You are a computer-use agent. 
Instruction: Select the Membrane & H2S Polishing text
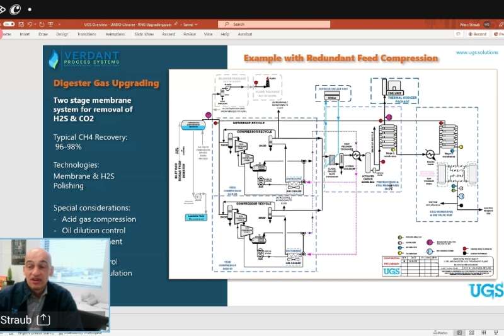tap(84, 181)
